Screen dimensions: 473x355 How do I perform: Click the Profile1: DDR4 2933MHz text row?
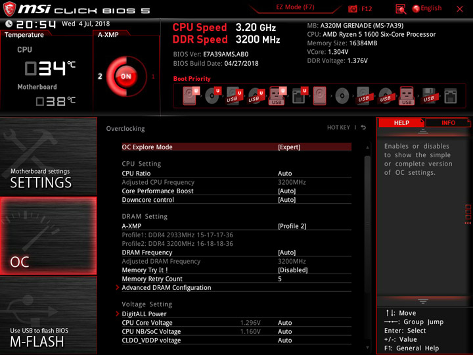pos(177,235)
